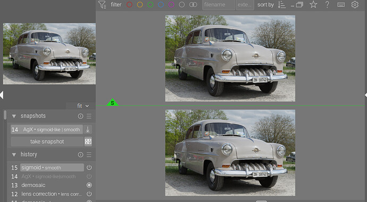Click the left panel scrollbar handle
The width and height of the screenshot is (367, 202).
5,115
